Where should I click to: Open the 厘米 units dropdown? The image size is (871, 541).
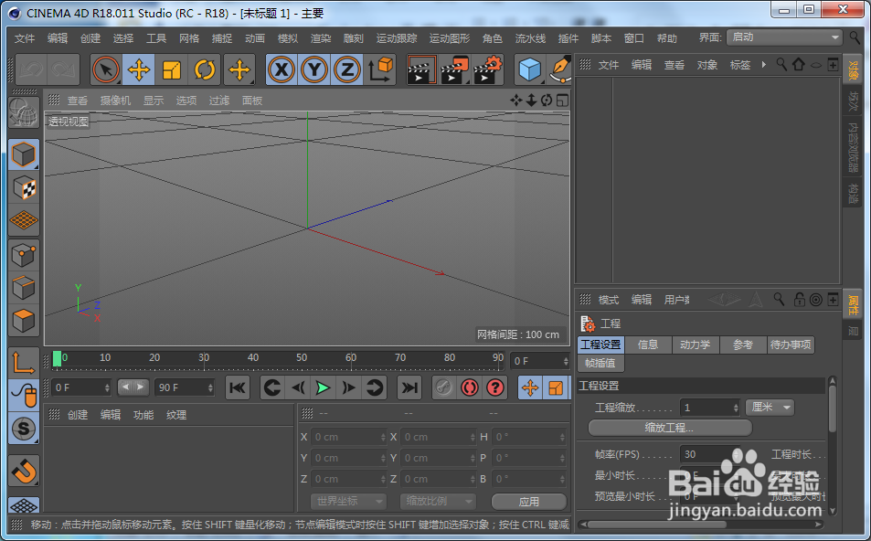tap(770, 408)
